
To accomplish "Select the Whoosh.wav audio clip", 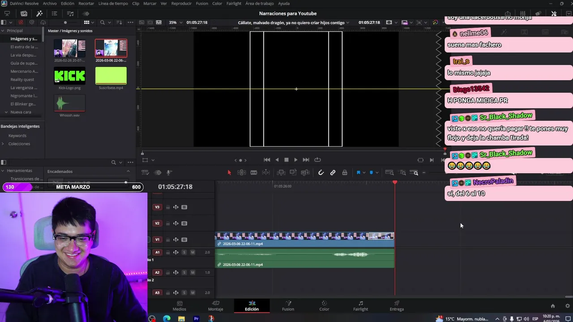I will pyautogui.click(x=69, y=104).
